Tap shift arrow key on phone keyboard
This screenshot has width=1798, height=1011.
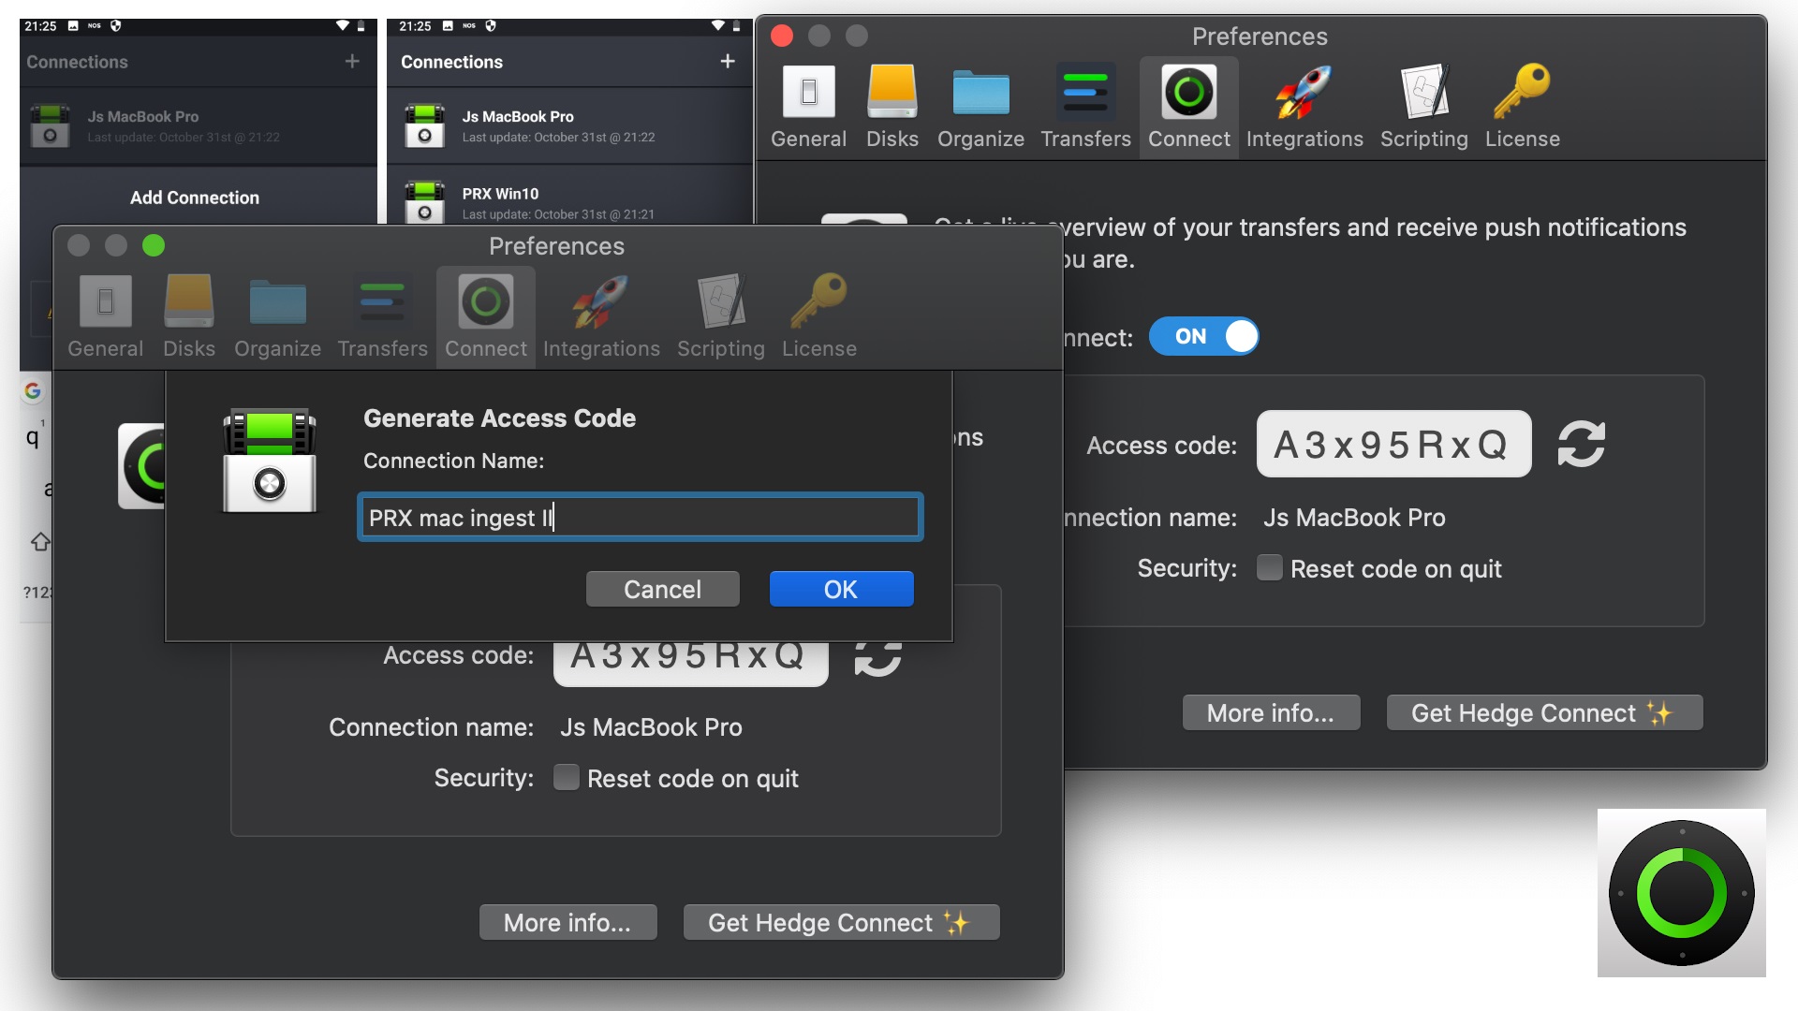point(41,541)
